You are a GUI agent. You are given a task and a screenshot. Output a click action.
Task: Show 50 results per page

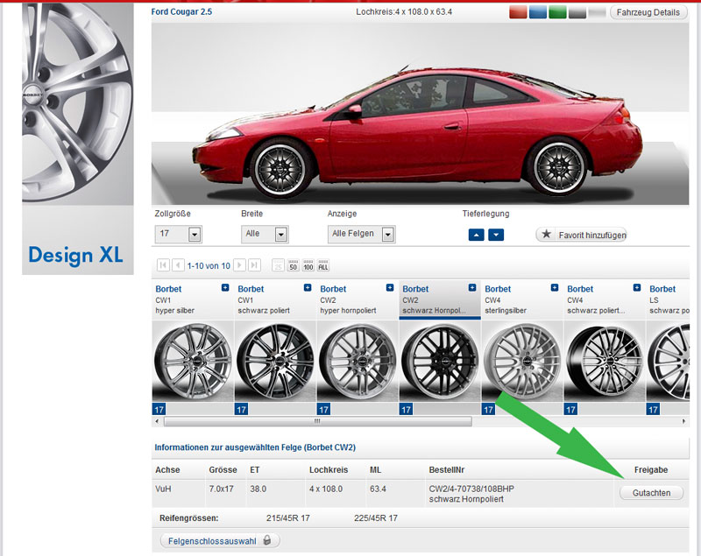(293, 265)
